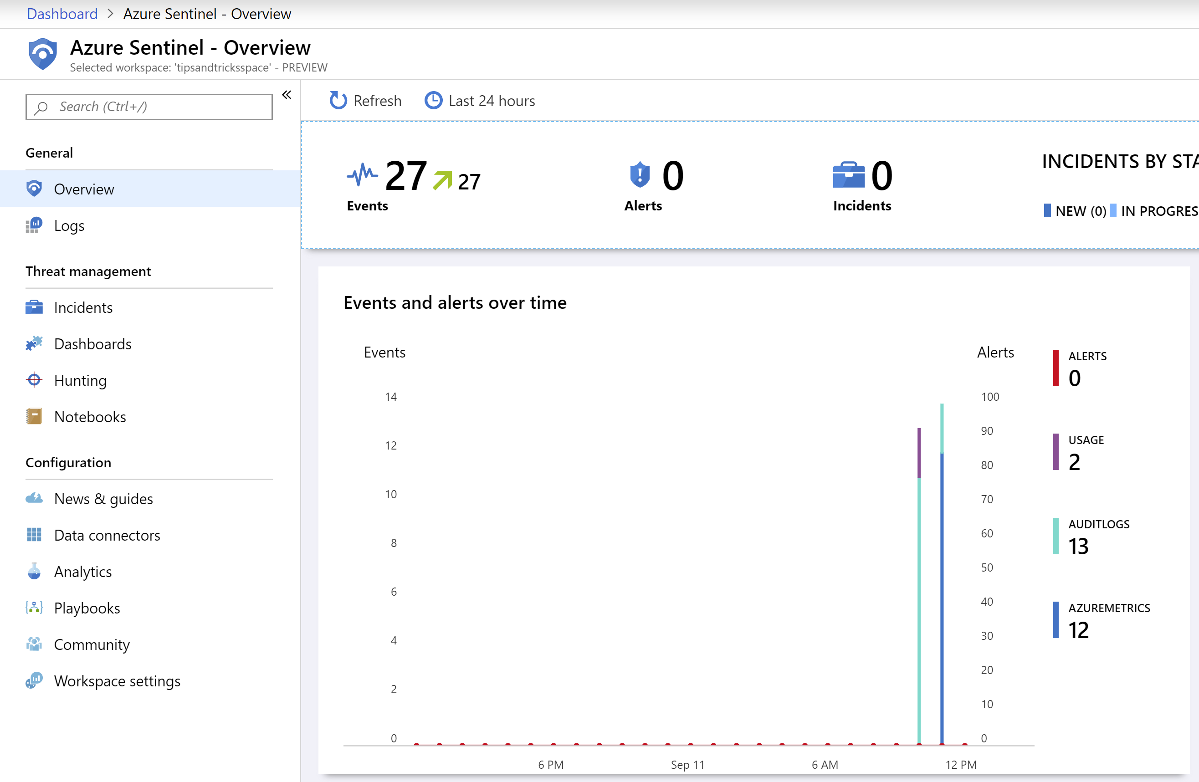Click the Alerts shield icon in summary

[x=640, y=175]
